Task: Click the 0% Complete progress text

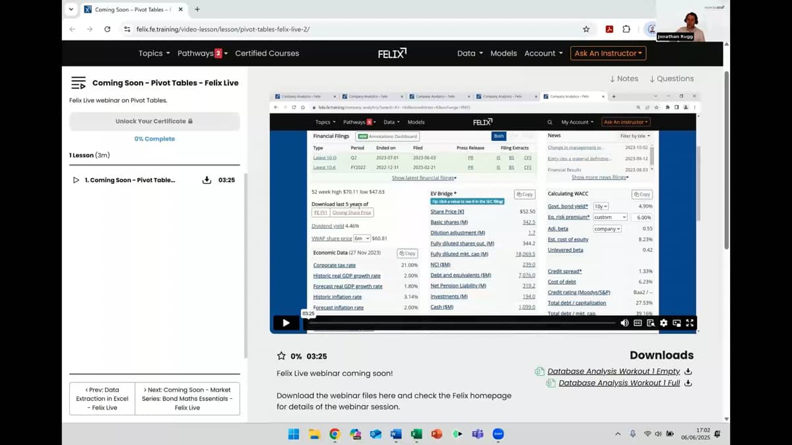Action: click(154, 139)
